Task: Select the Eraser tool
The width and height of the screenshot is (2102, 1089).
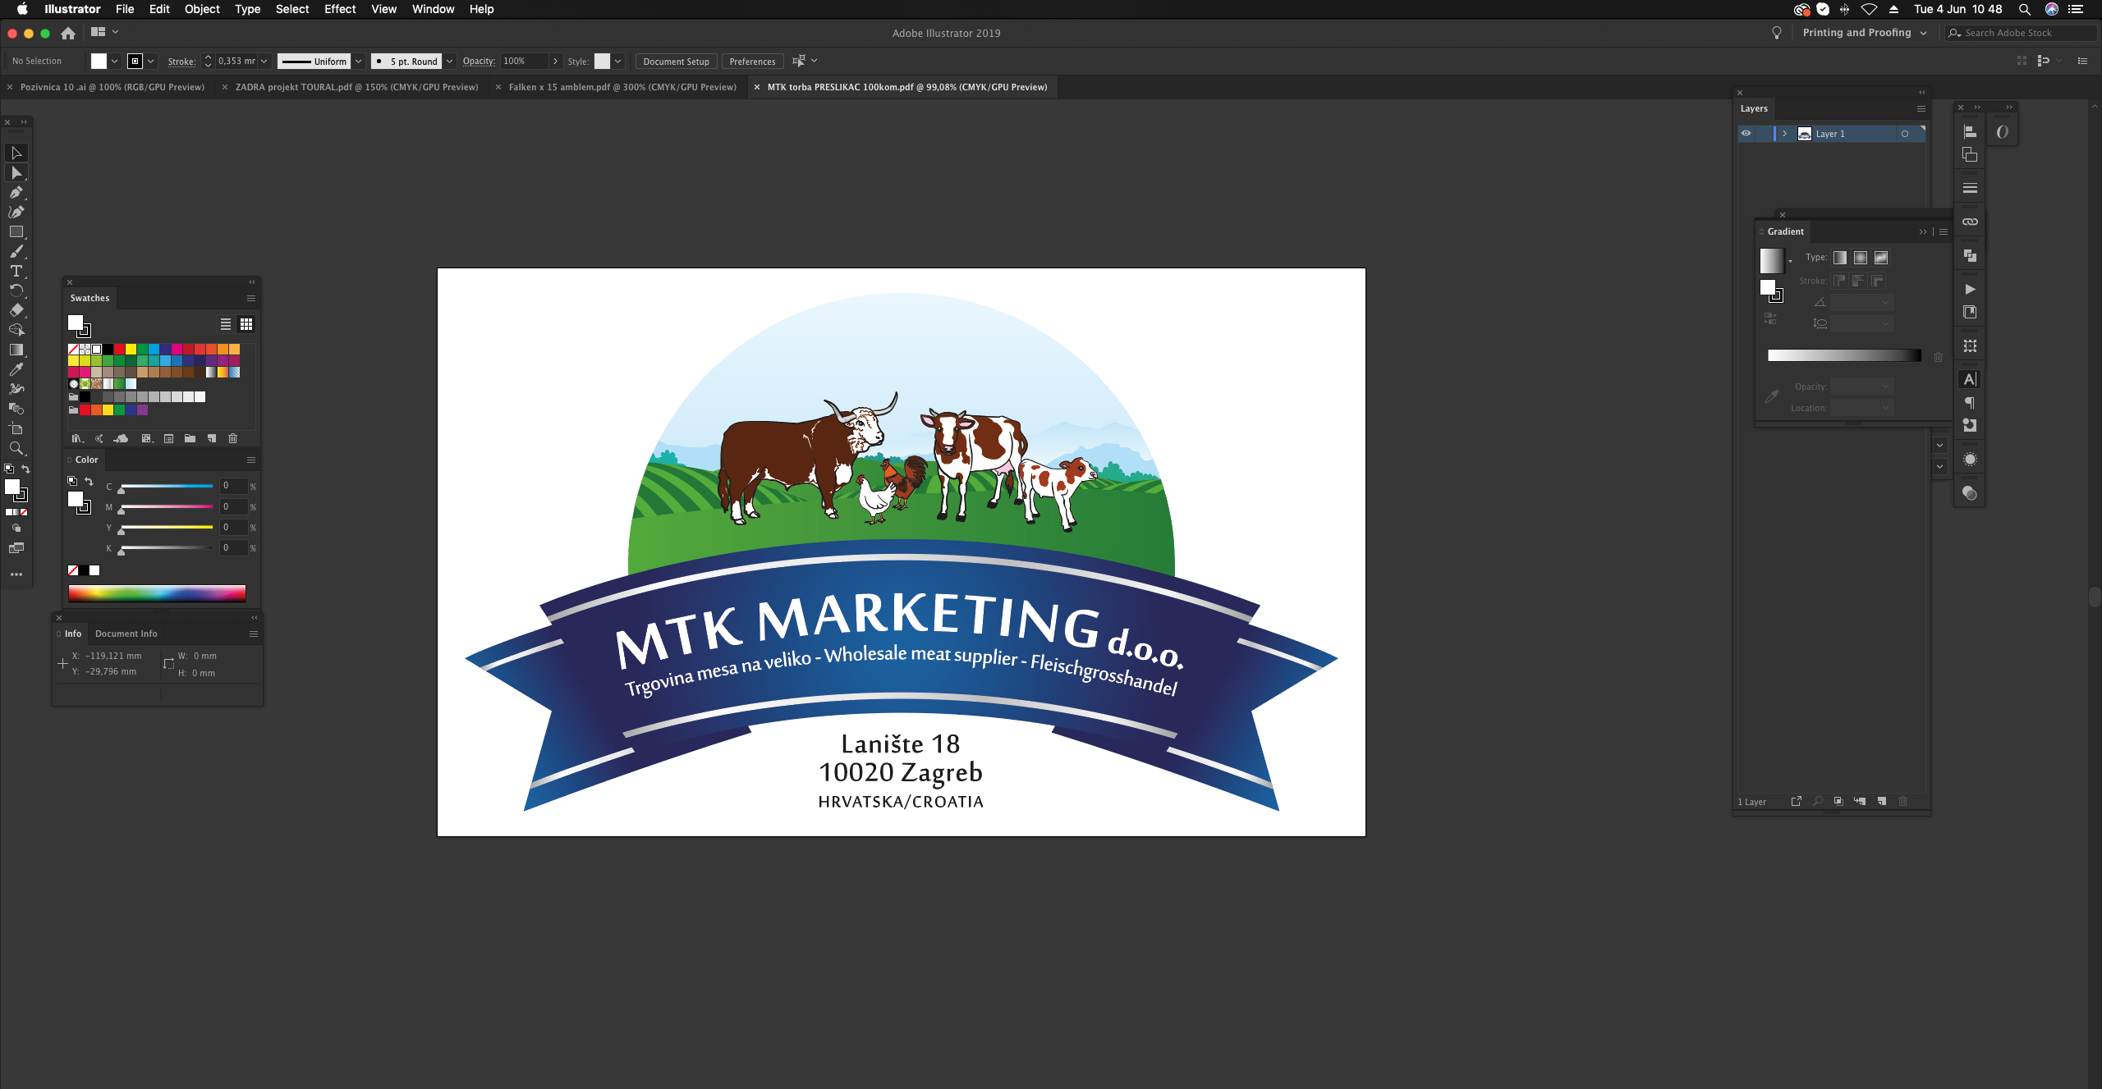Action: tap(16, 310)
